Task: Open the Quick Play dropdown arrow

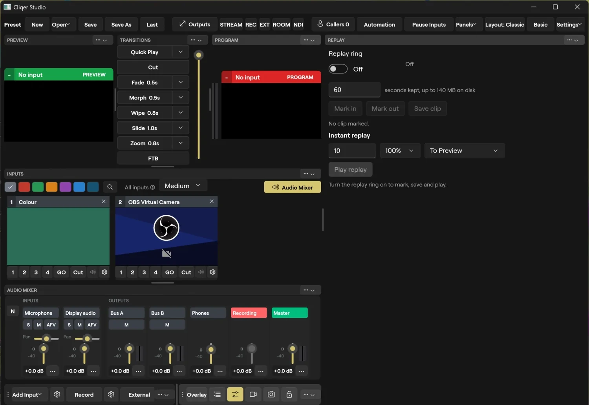Action: tap(181, 52)
